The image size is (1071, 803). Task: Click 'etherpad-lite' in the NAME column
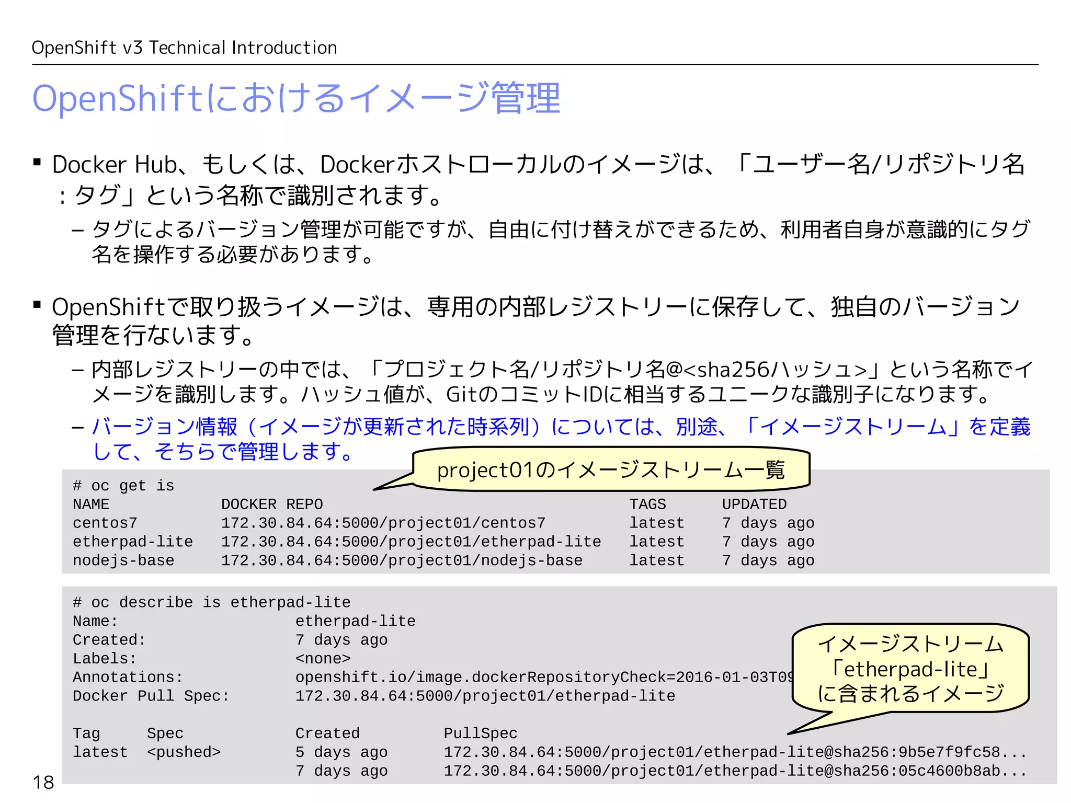tap(133, 542)
